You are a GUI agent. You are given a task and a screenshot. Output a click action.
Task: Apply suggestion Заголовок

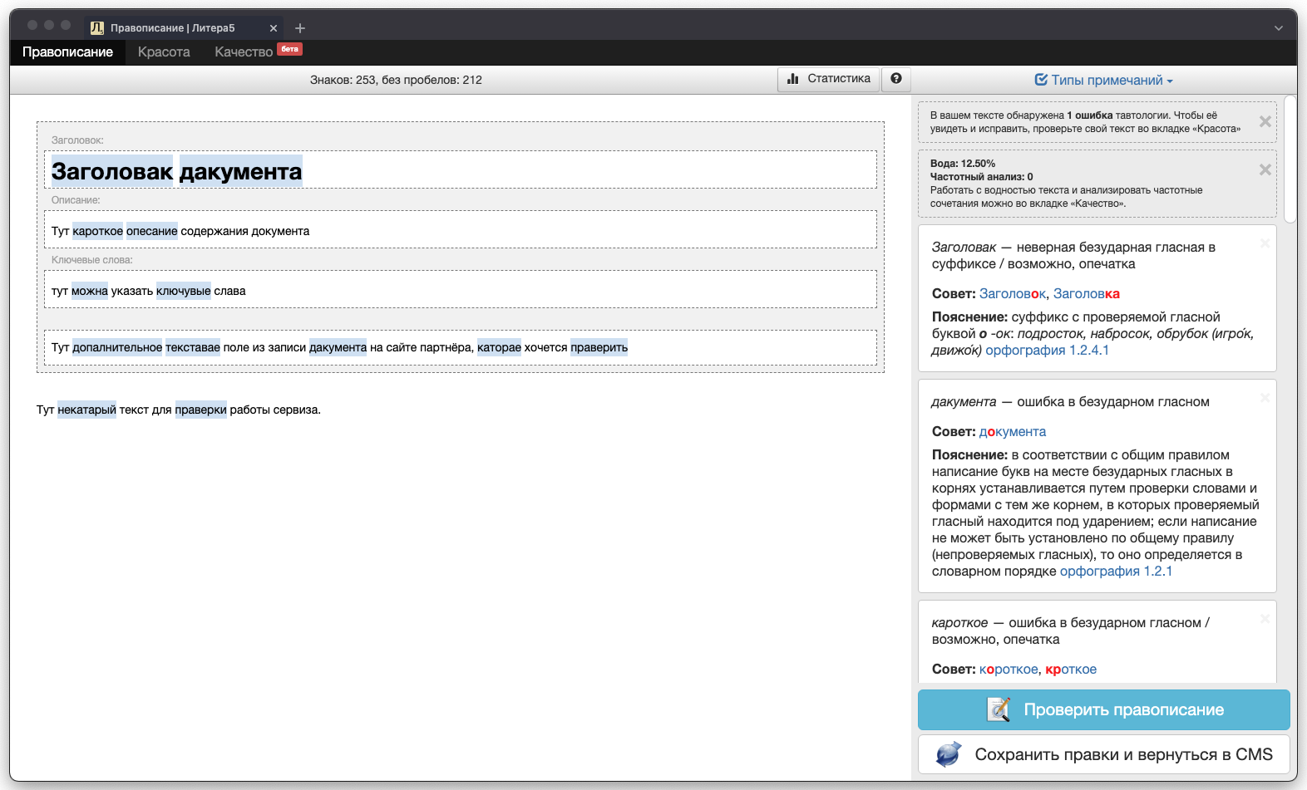pos(1013,294)
